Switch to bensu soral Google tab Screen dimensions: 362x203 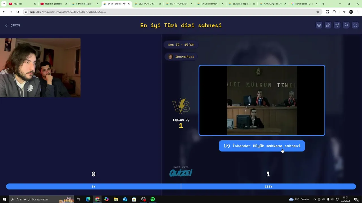[304, 4]
